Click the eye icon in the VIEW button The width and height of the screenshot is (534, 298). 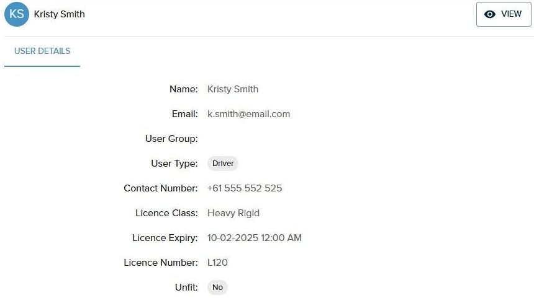click(x=490, y=14)
